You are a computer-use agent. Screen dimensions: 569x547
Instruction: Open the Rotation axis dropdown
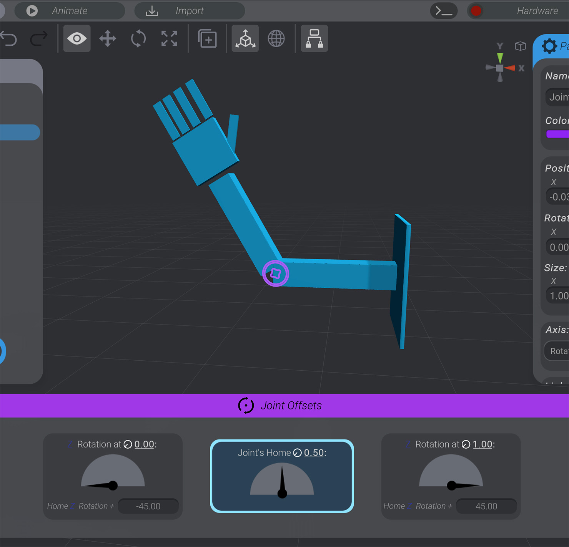(x=560, y=351)
